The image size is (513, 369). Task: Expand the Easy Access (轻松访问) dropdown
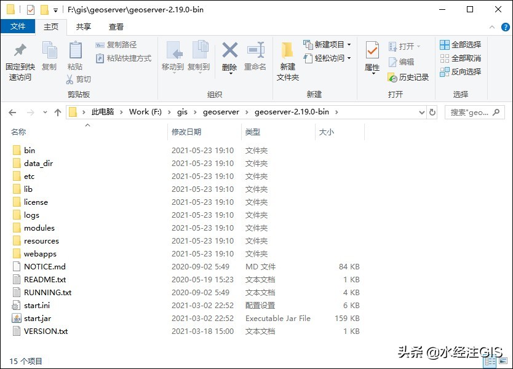[349, 58]
